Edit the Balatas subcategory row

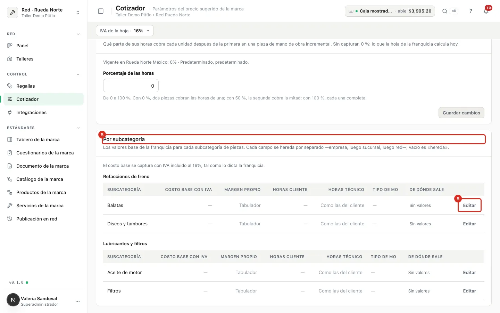[x=469, y=205]
